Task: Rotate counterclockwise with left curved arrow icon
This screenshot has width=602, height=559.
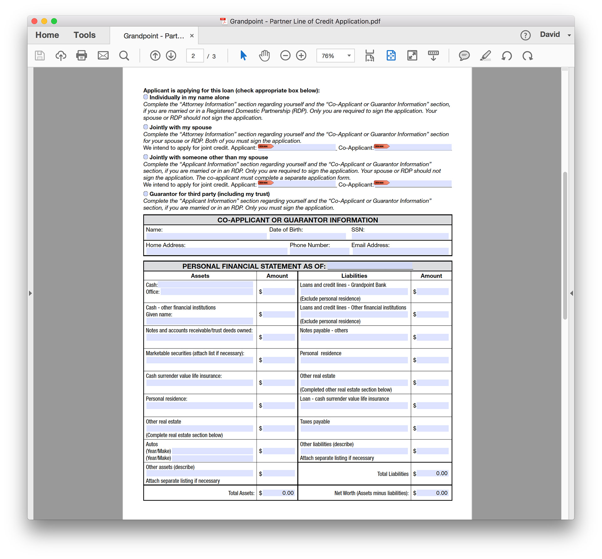Action: pos(507,56)
